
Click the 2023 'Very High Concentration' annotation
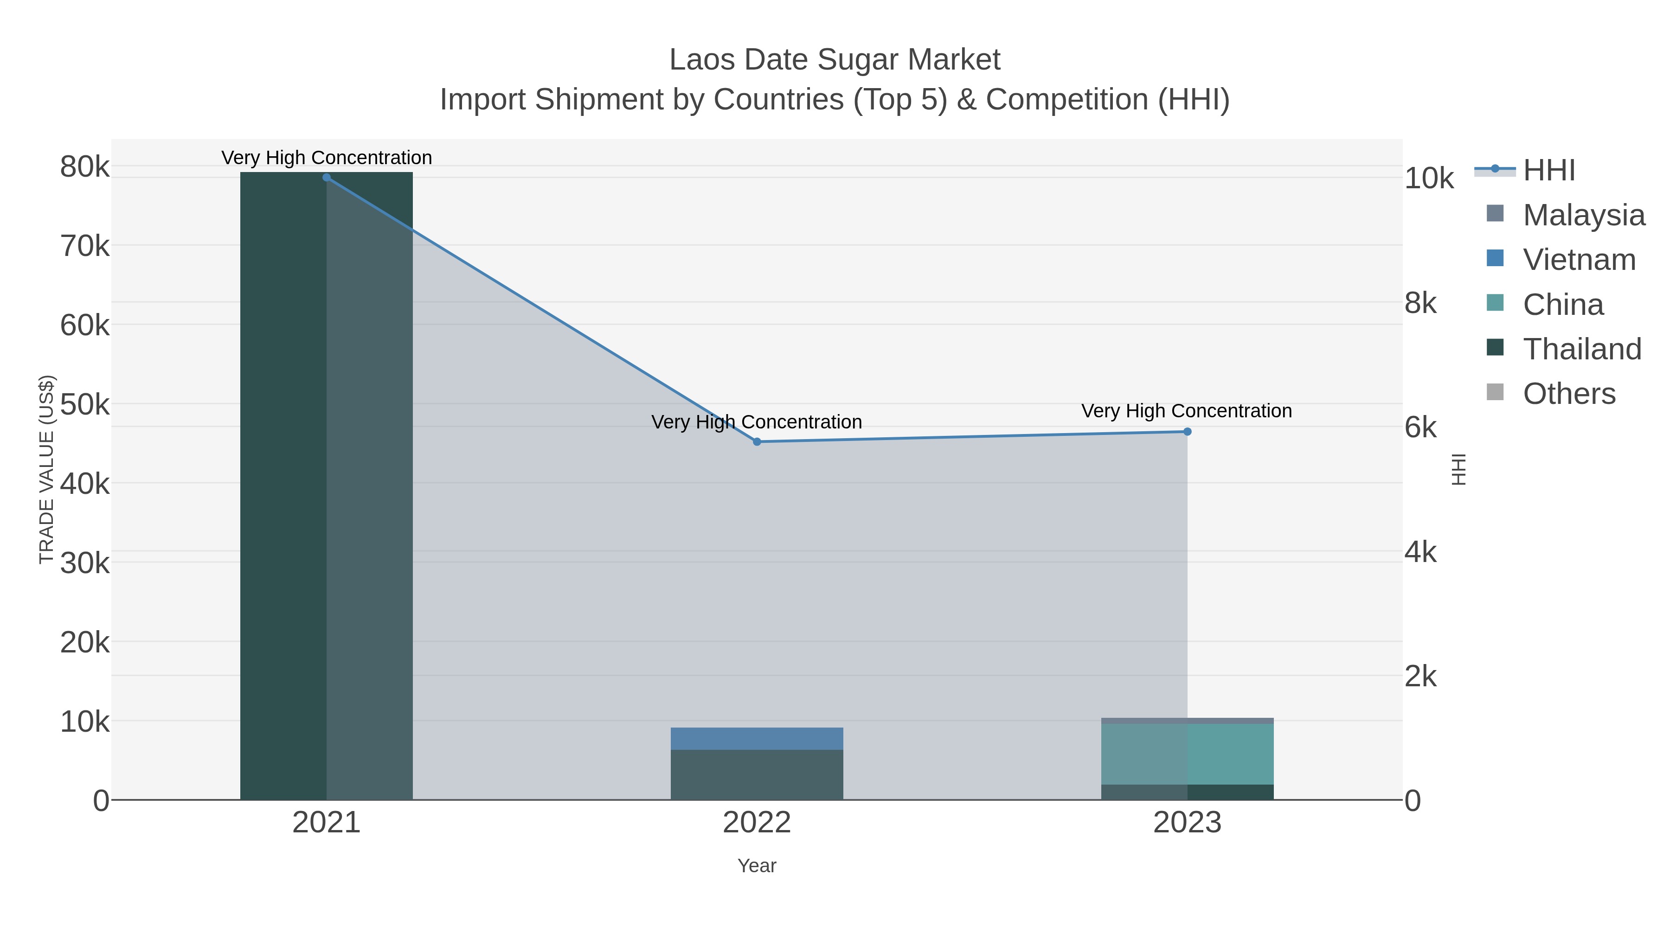point(1186,411)
